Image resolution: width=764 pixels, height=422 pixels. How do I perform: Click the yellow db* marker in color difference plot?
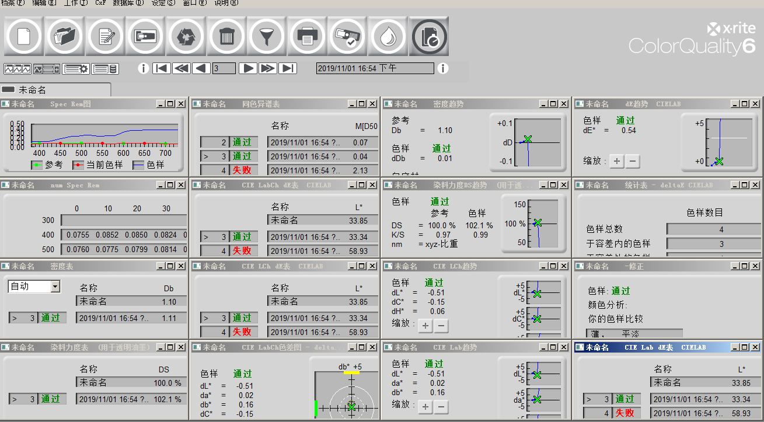coord(352,372)
